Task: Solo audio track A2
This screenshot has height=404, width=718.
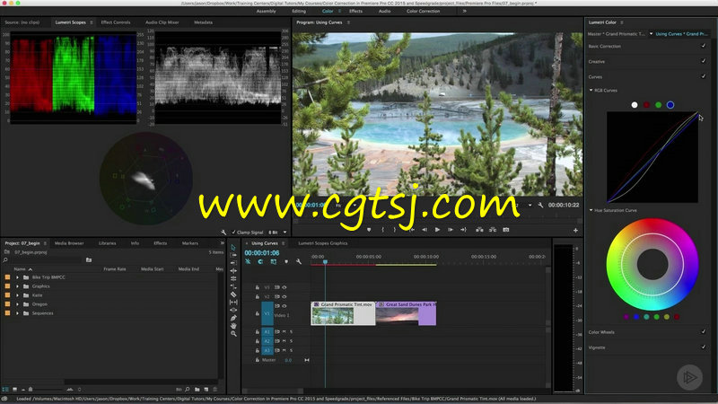Action: (x=291, y=341)
